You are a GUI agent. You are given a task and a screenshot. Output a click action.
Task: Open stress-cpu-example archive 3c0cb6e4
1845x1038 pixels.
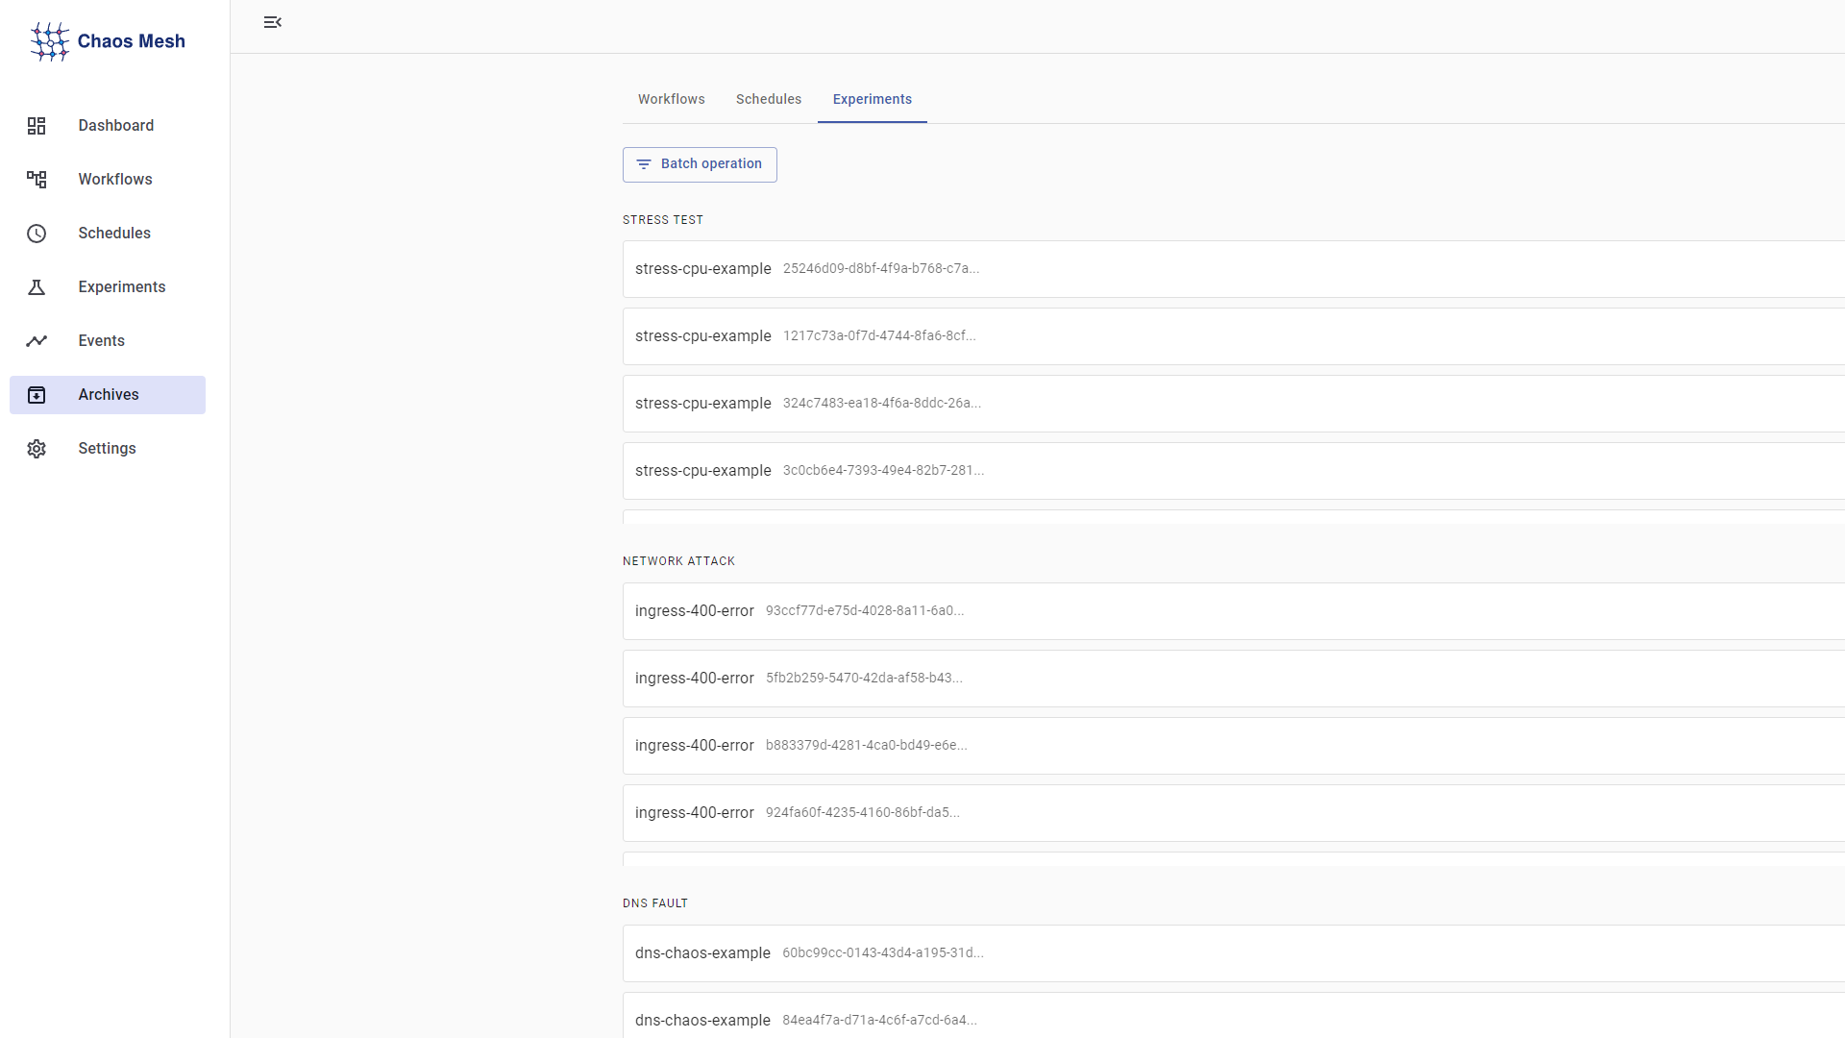click(807, 471)
